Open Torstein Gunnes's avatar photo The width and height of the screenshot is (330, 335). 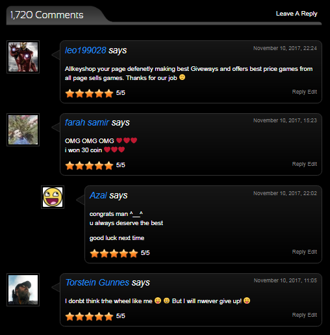click(23, 289)
